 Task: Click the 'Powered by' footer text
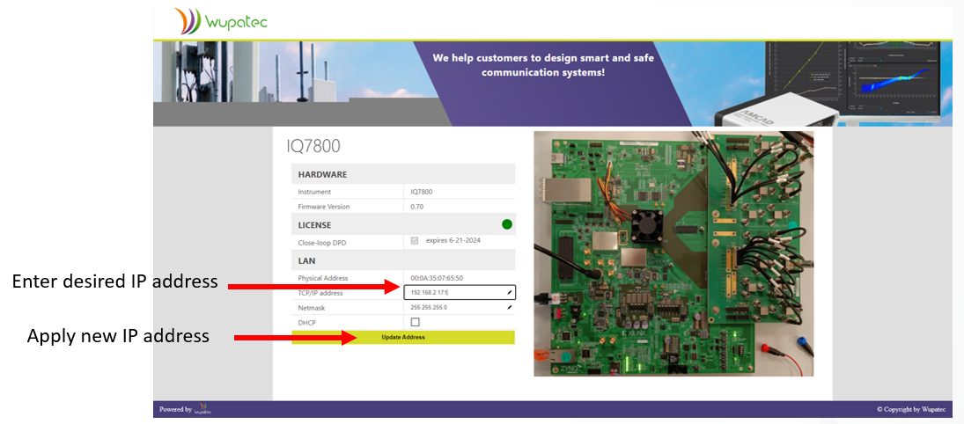pos(175,409)
